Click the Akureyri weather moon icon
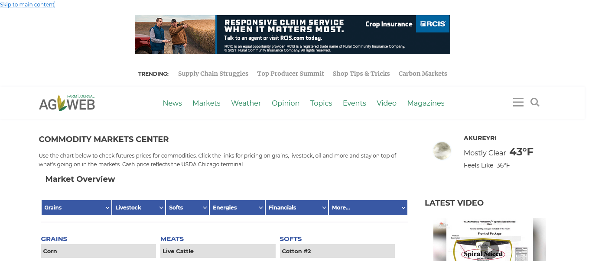This screenshot has height=261, width=592. pyautogui.click(x=442, y=151)
